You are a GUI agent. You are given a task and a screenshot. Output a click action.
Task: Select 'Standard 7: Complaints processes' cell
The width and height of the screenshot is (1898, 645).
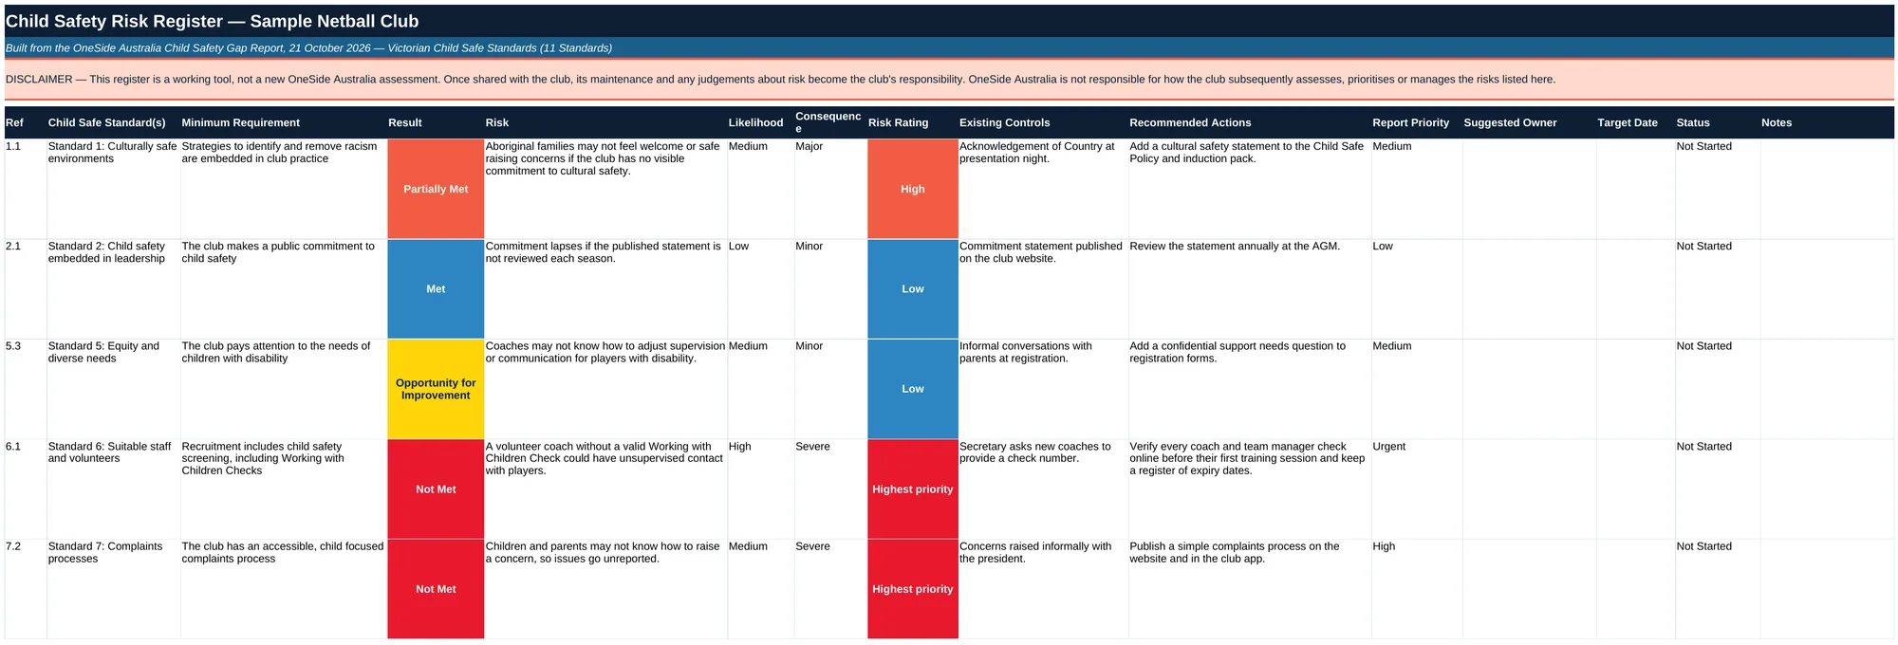[113, 589]
